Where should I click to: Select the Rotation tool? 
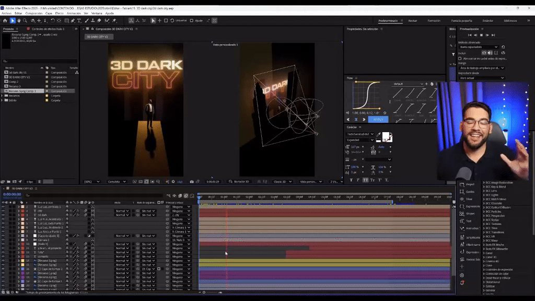point(52,20)
